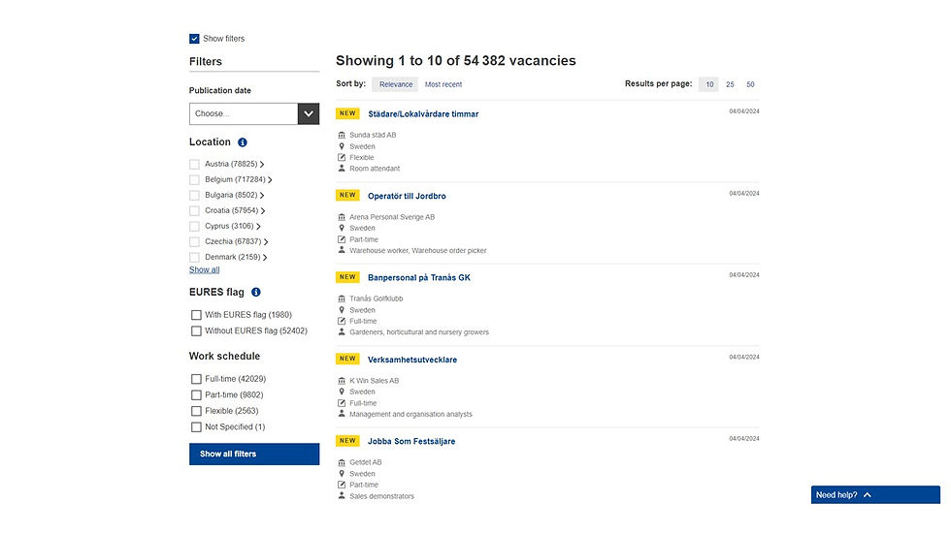Click person icon beside Room attendant
The image size is (951, 534).
point(342,169)
